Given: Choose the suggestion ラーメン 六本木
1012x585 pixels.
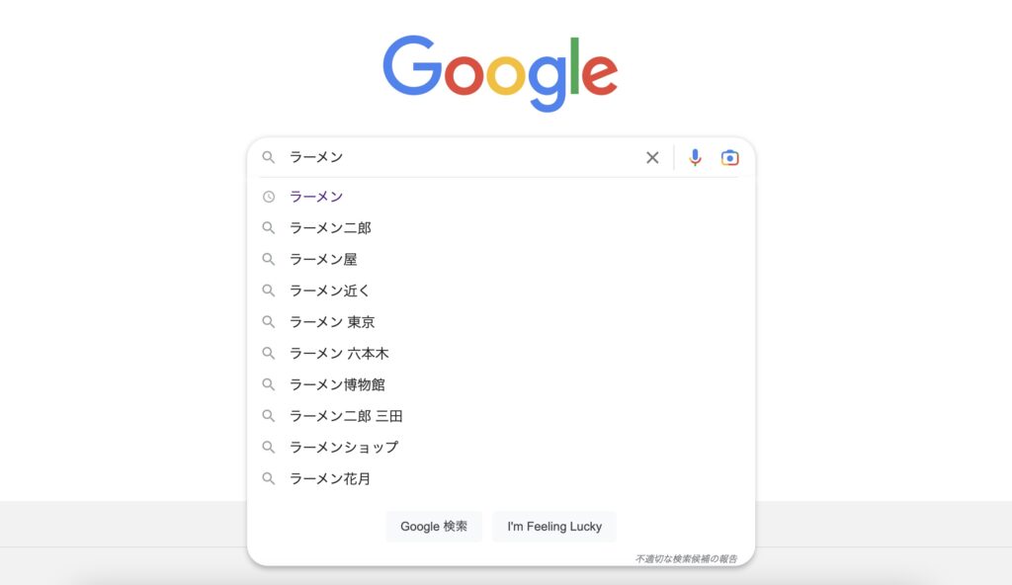Looking at the screenshot, I should click(x=501, y=353).
